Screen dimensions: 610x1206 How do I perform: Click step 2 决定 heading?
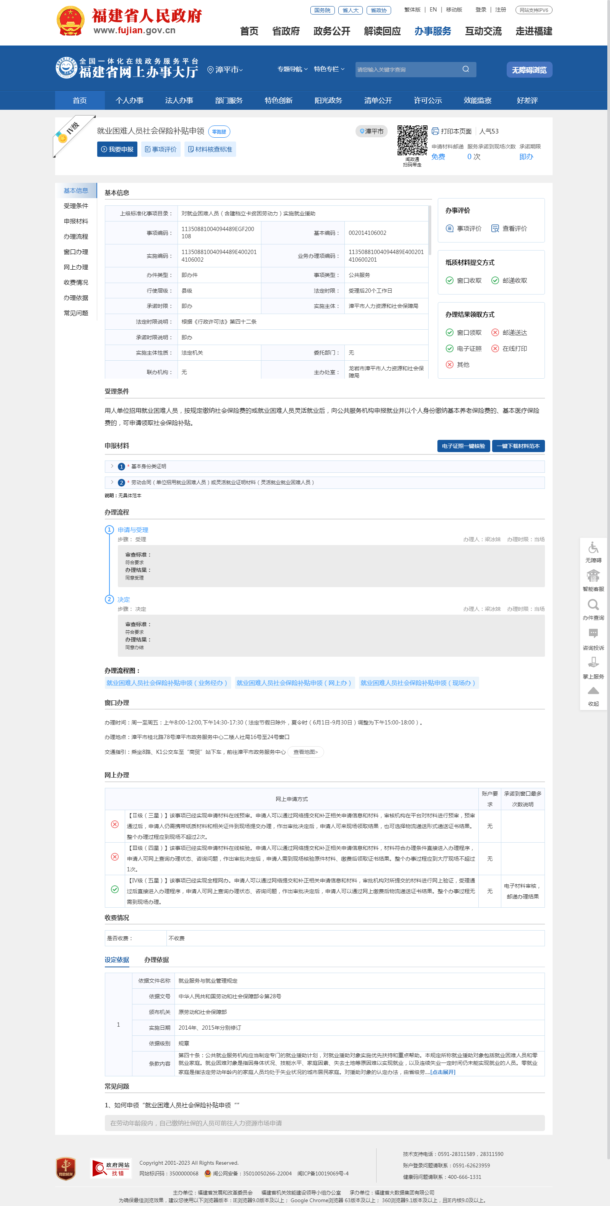124,600
